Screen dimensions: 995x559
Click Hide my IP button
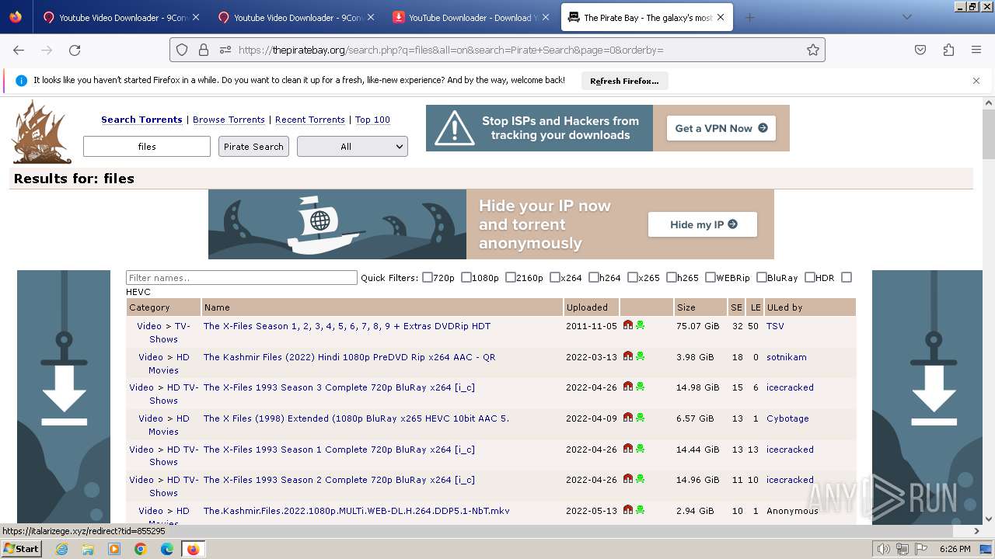[703, 224]
